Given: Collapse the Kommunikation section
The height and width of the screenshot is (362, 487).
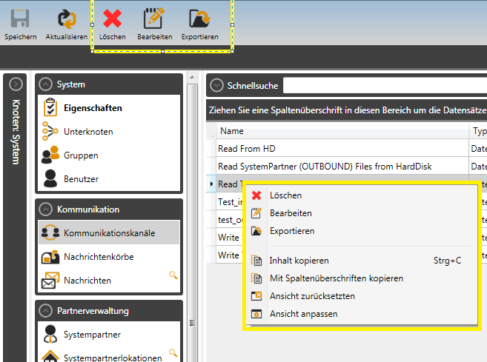Looking at the screenshot, I should (46, 210).
